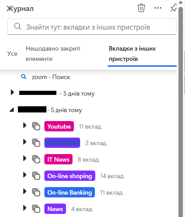Pin the Журнал panel with pin icon
This screenshot has width=185, height=217.
174,8
